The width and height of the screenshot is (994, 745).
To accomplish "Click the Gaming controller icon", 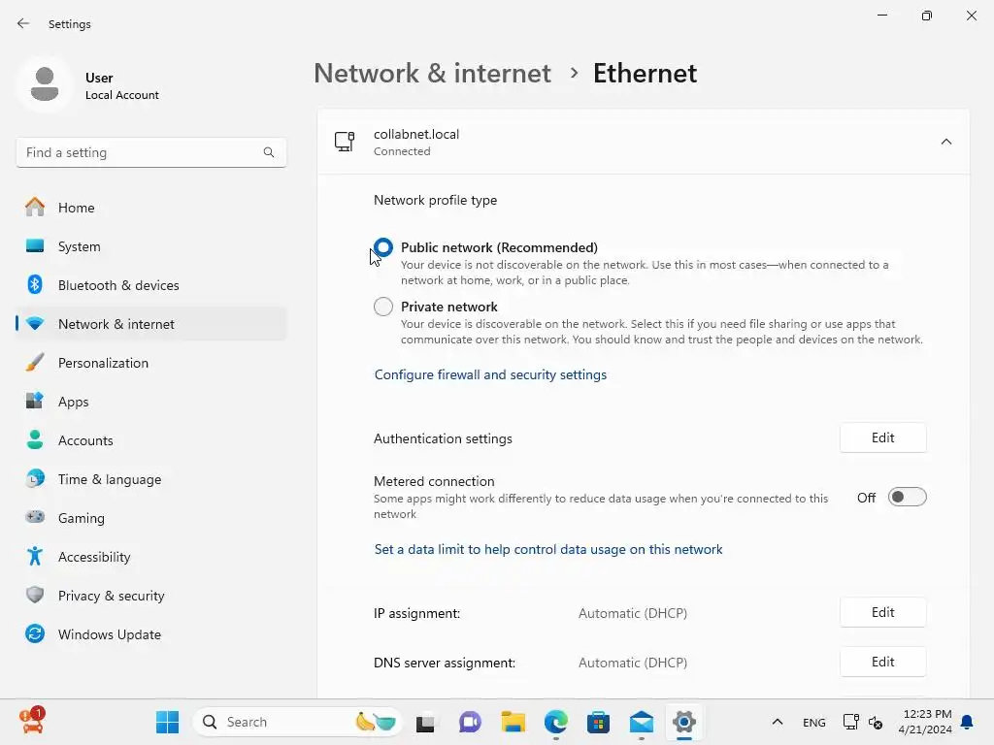I will (35, 517).
